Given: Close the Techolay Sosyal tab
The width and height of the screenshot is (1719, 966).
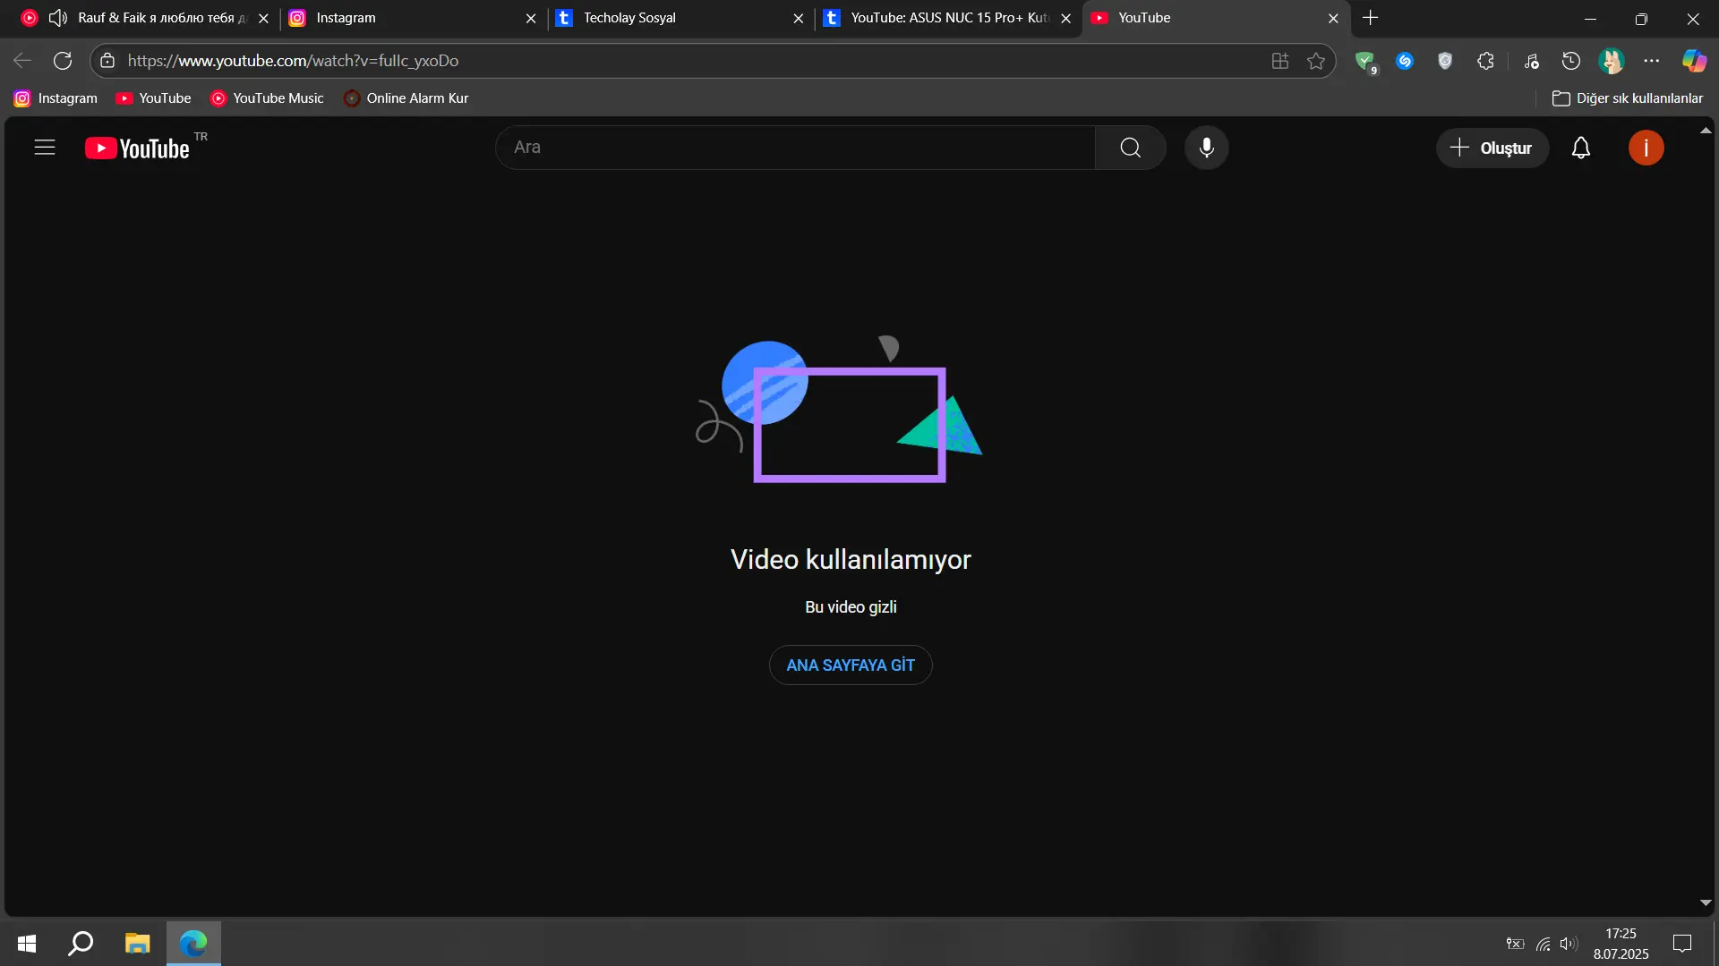Looking at the screenshot, I should pyautogui.click(x=799, y=18).
